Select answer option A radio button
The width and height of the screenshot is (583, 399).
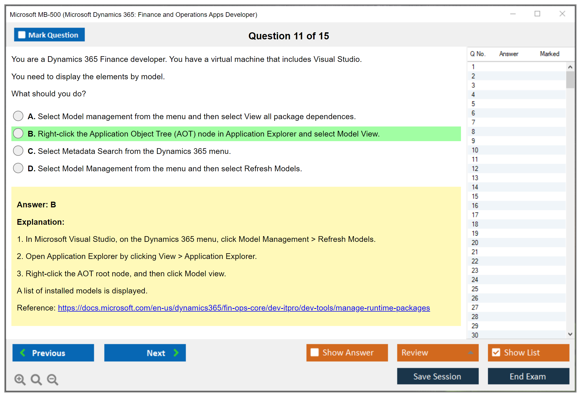18,116
